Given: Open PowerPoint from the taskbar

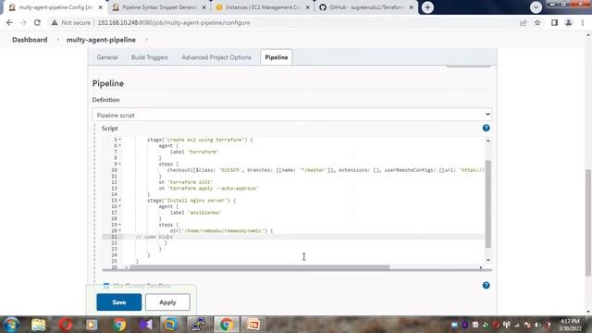Looking at the screenshot, I should (x=253, y=325).
